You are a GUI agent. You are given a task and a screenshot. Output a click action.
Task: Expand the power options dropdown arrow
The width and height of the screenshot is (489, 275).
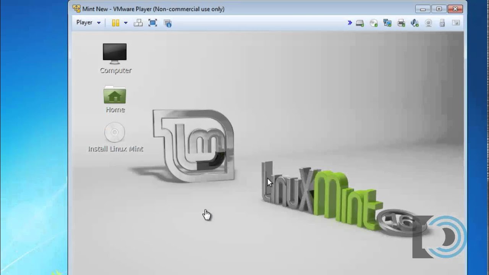[x=125, y=23]
